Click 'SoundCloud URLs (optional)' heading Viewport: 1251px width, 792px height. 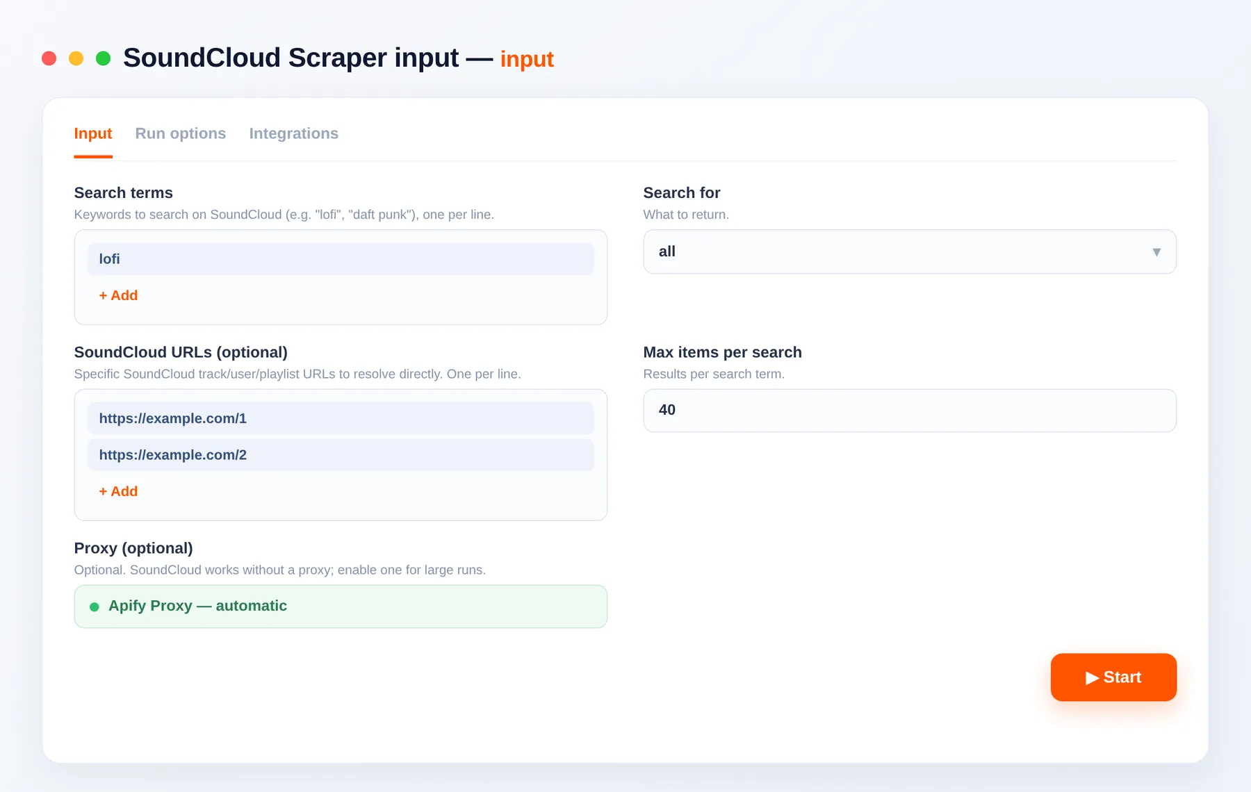pyautogui.click(x=181, y=352)
